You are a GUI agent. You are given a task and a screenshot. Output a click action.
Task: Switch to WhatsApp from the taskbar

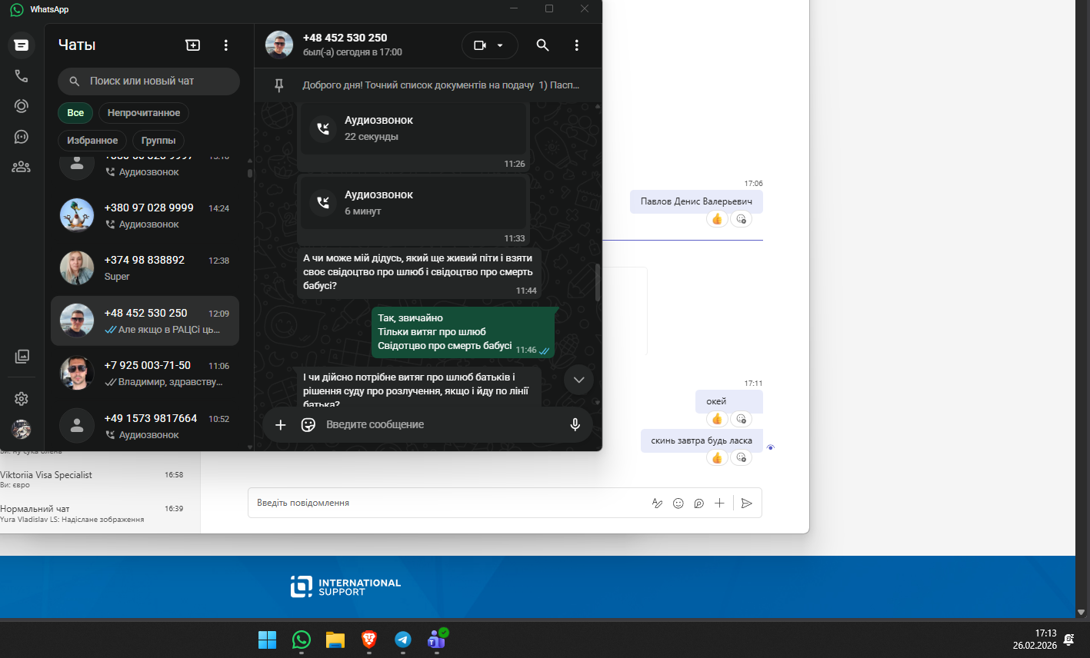[x=301, y=640]
